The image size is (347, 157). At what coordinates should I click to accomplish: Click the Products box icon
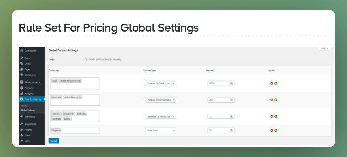[21, 88]
